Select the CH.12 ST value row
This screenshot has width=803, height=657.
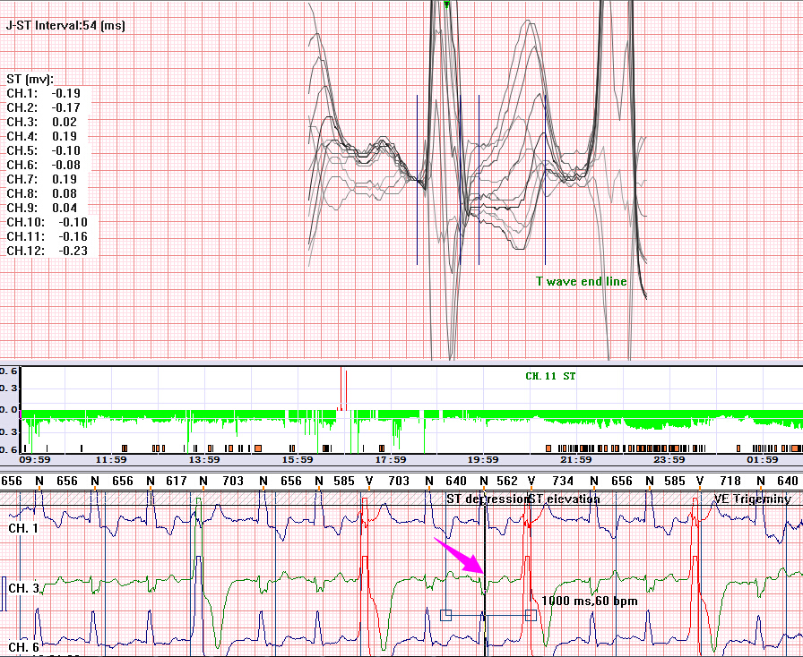(47, 251)
